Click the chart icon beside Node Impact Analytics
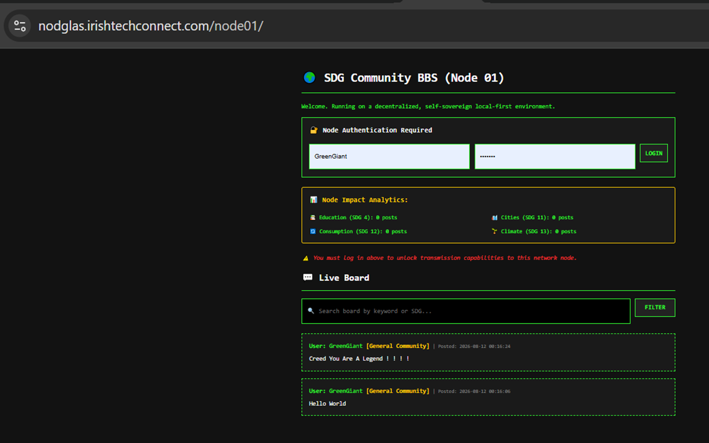The height and width of the screenshot is (443, 709). pyautogui.click(x=314, y=200)
